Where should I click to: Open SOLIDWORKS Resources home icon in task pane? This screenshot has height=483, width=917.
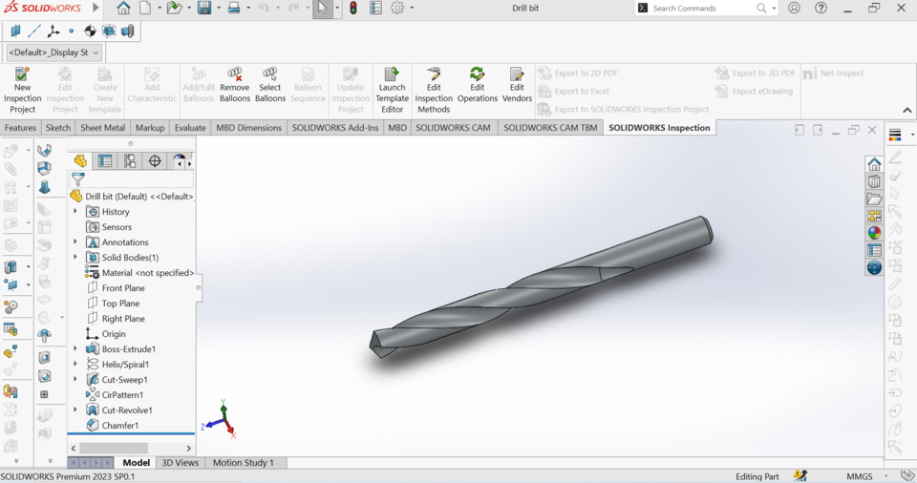pos(874,164)
